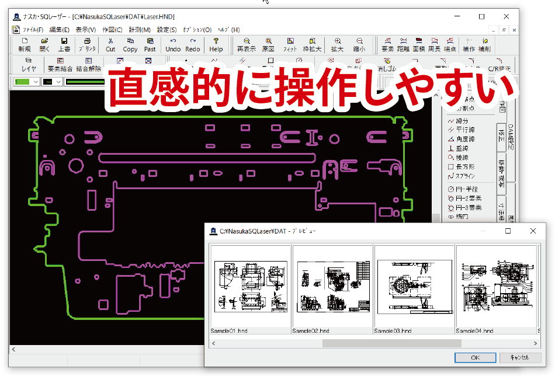Image resolution: width=555 pixels, height=376 pixels.
Task: Draw circle with 円-3要素
Action: click(x=465, y=208)
